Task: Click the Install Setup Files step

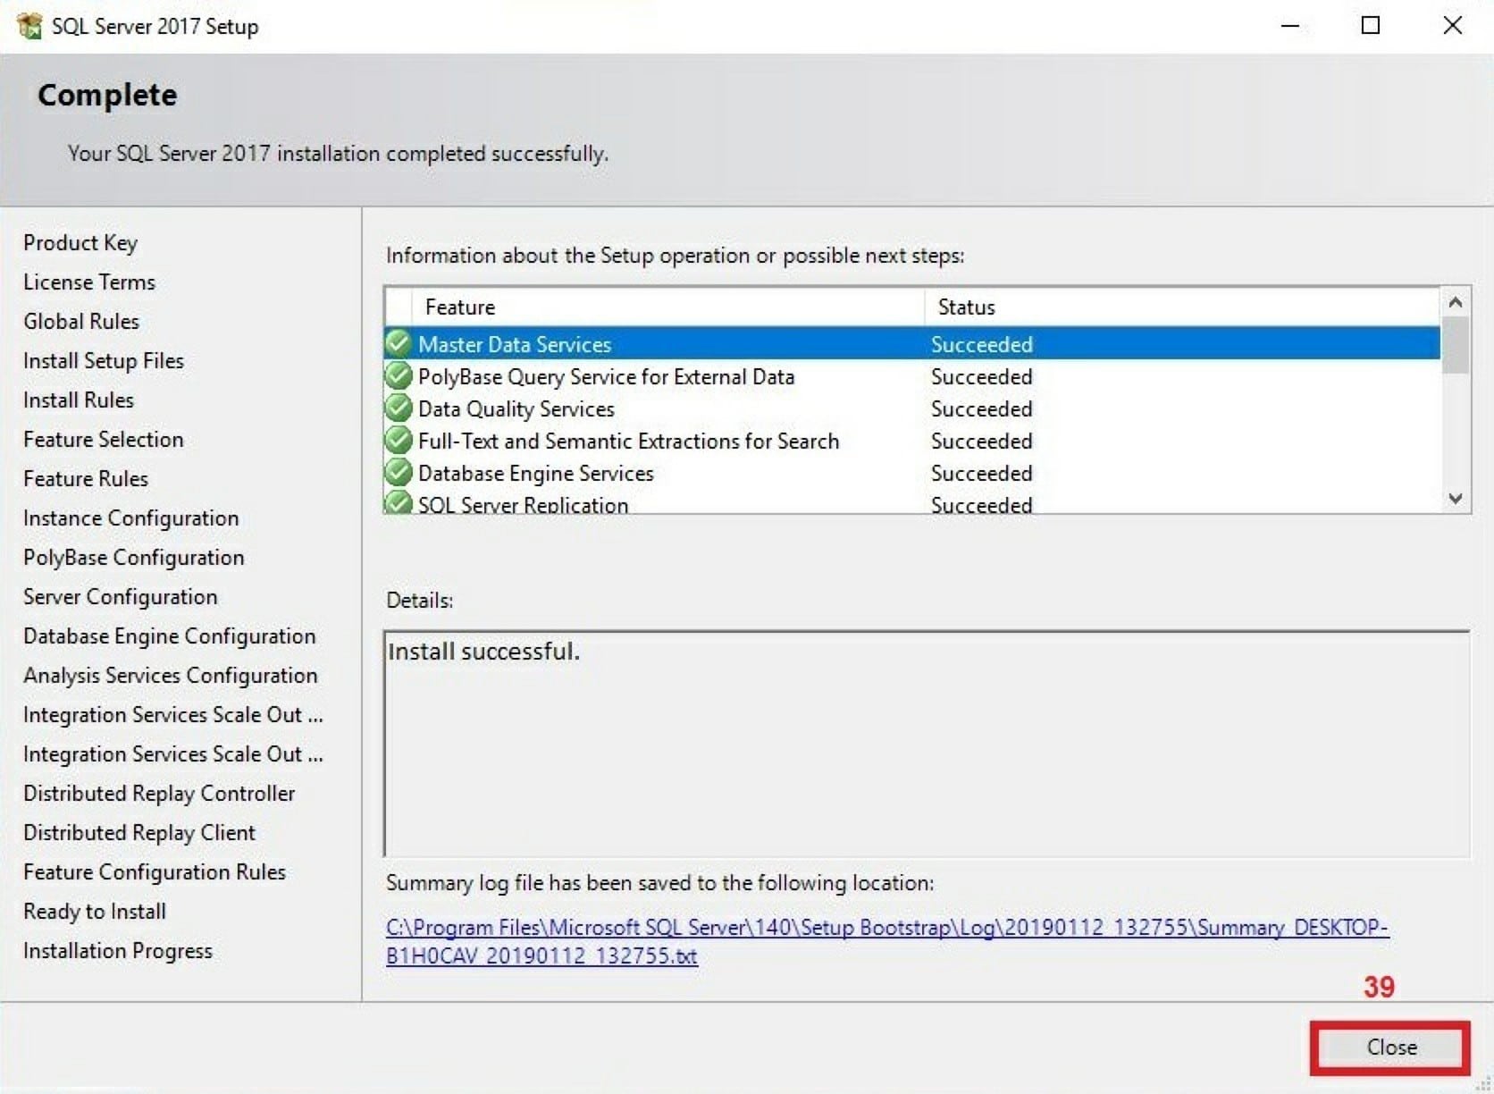Action: (104, 361)
